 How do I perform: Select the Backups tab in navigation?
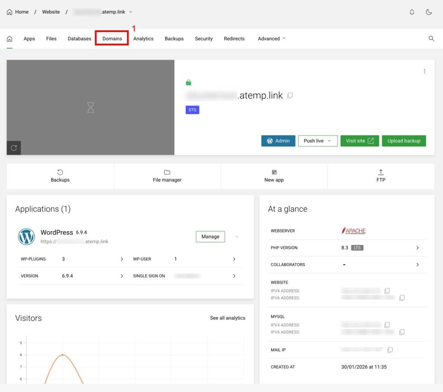[x=174, y=38]
